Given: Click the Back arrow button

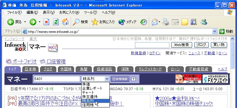Looking at the screenshot, I should pyautogui.click(x=11, y=22).
